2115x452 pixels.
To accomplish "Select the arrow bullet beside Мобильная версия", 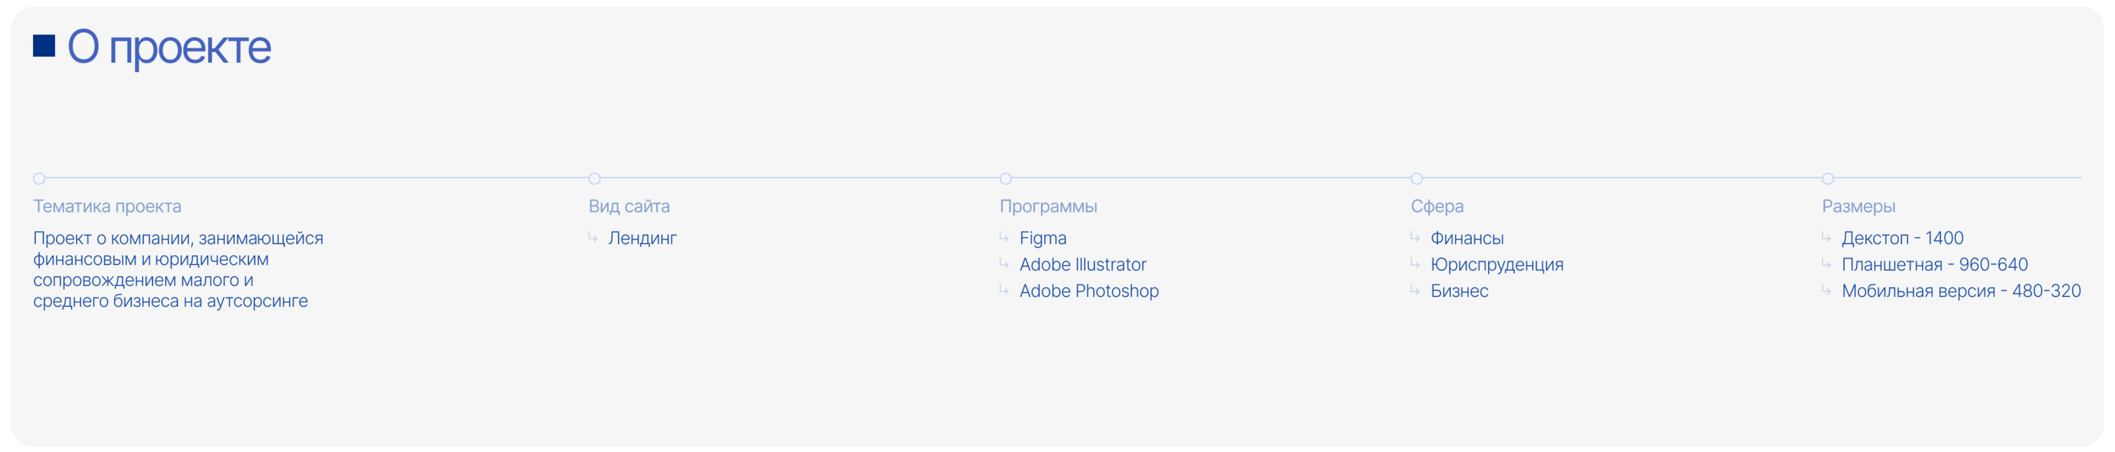I will coord(1826,290).
